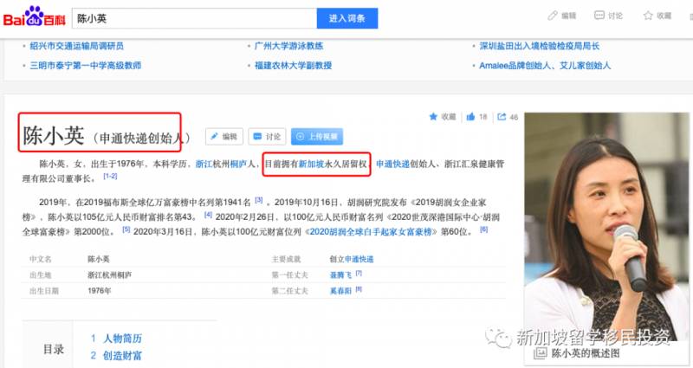Open 绍兴市交通运输局调研员 entry link
Image resolution: width=693 pixels, height=368 pixels.
76,46
